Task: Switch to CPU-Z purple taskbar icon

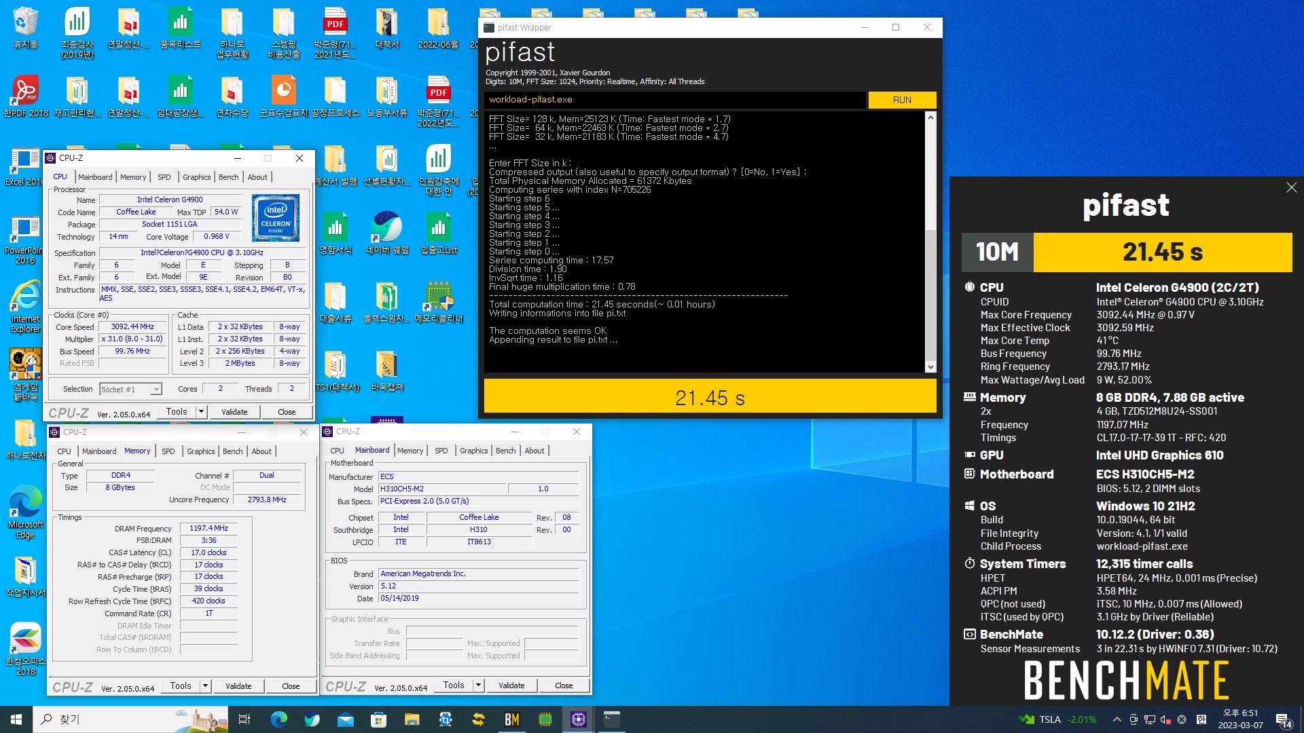Action: pos(578,719)
